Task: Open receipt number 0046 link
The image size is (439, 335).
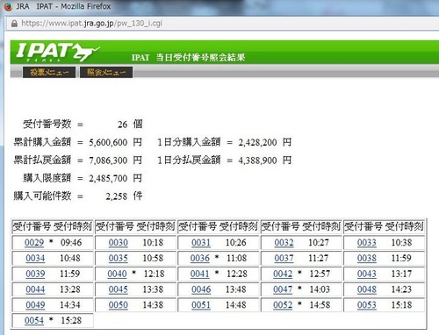Action: (201, 289)
